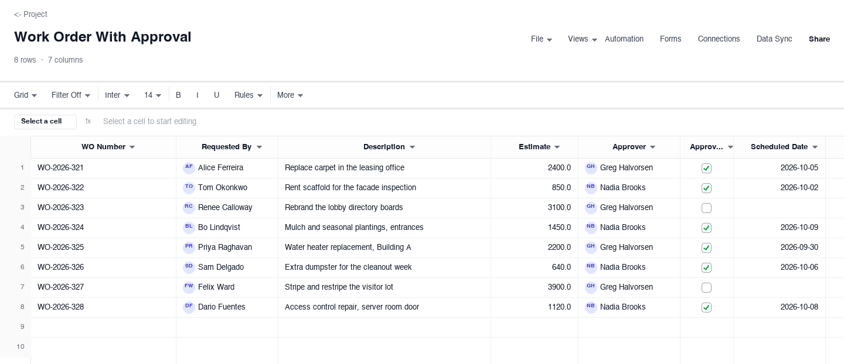
Task: Open the File menu
Action: pos(542,39)
